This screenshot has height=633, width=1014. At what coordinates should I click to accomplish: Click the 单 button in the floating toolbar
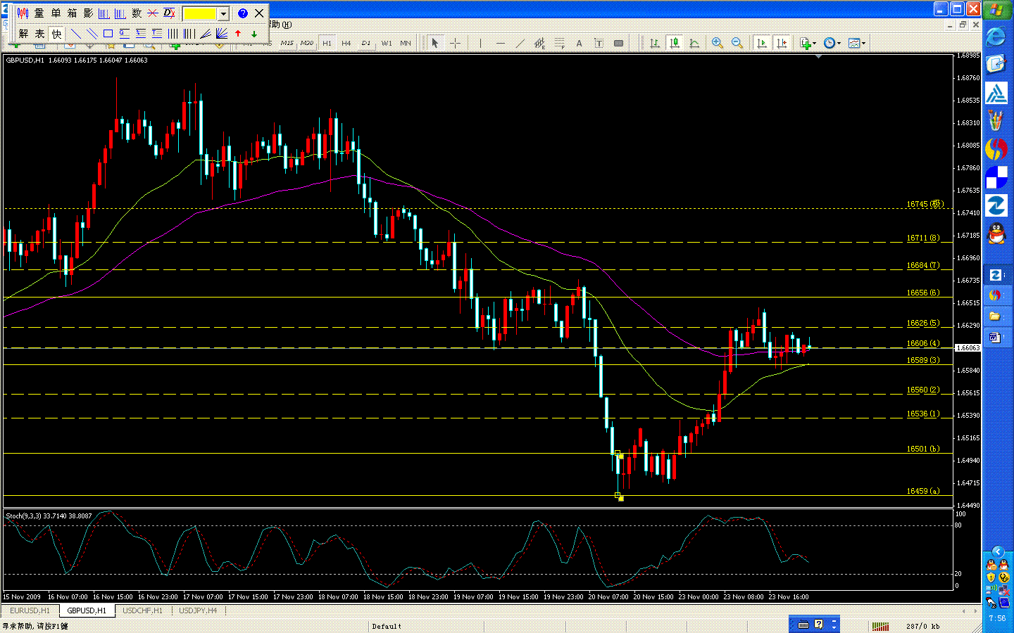point(56,13)
